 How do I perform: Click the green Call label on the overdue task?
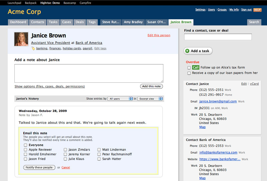pyautogui.click(x=196, y=67)
